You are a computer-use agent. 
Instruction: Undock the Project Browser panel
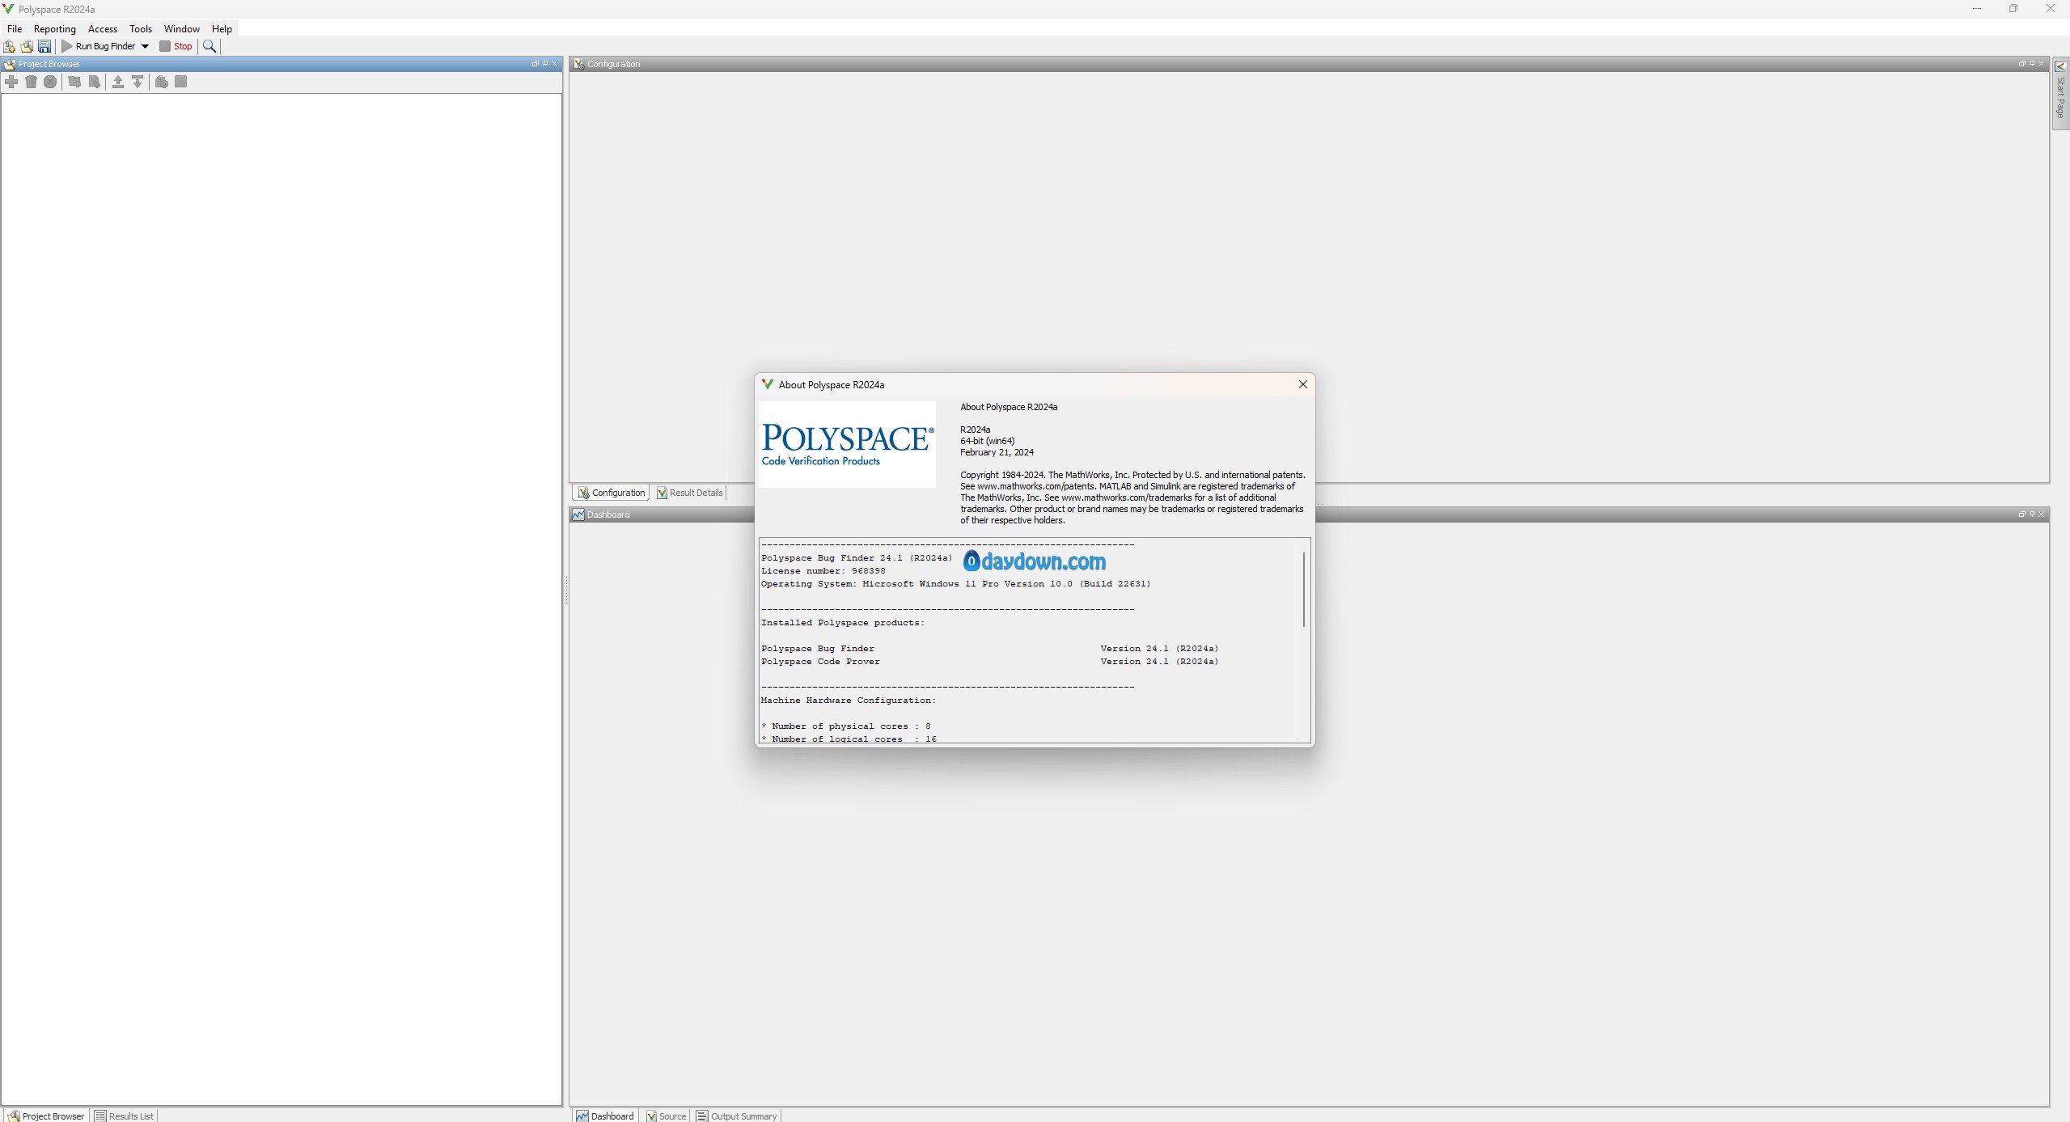tap(535, 63)
